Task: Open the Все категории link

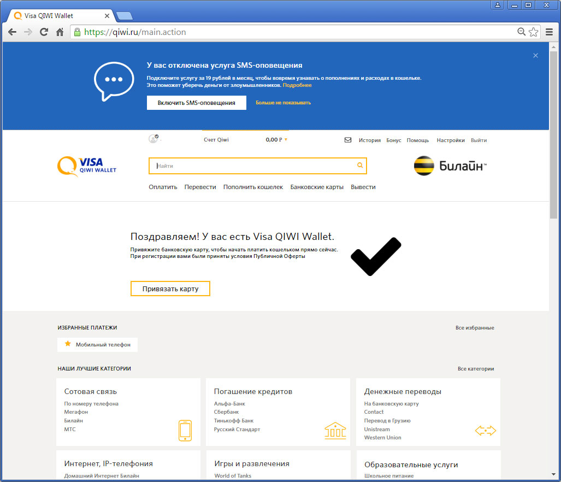Action: [475, 368]
